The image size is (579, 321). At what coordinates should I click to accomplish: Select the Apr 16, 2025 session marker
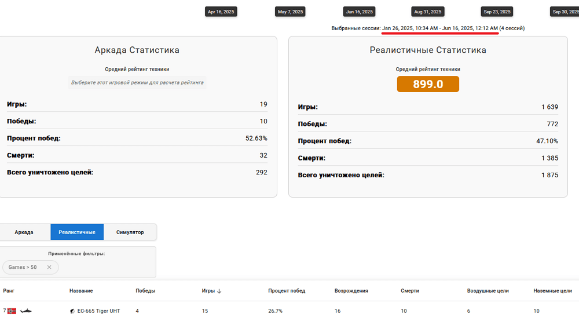[x=221, y=12]
